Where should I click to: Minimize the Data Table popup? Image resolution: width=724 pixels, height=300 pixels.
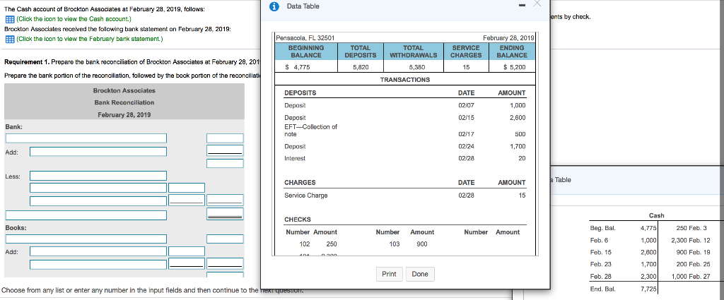[521, 6]
